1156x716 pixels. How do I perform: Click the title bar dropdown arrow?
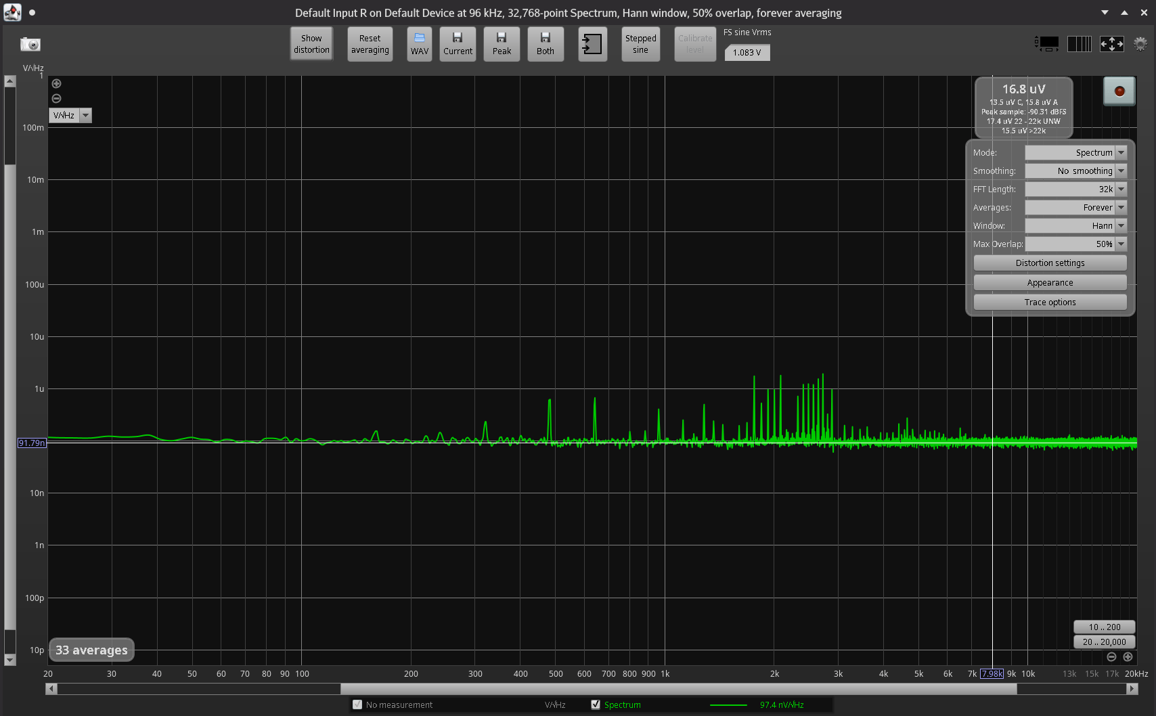tap(1105, 12)
